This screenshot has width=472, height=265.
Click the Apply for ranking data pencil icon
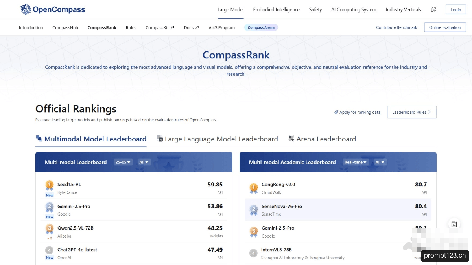point(336,112)
